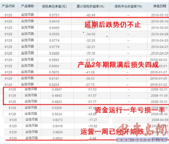
Task: Select the net value cell 0.4823
Action: pyautogui.click(x=57, y=102)
